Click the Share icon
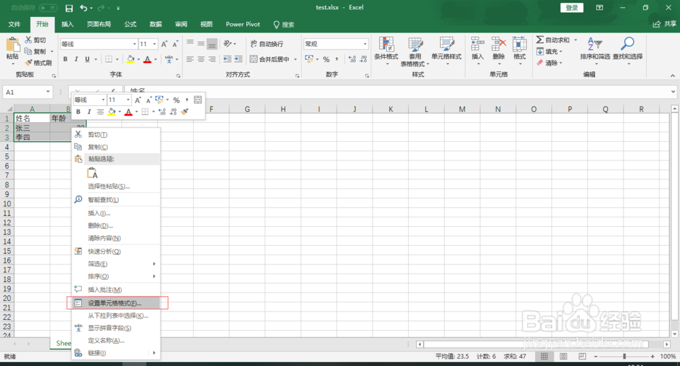 [664, 24]
